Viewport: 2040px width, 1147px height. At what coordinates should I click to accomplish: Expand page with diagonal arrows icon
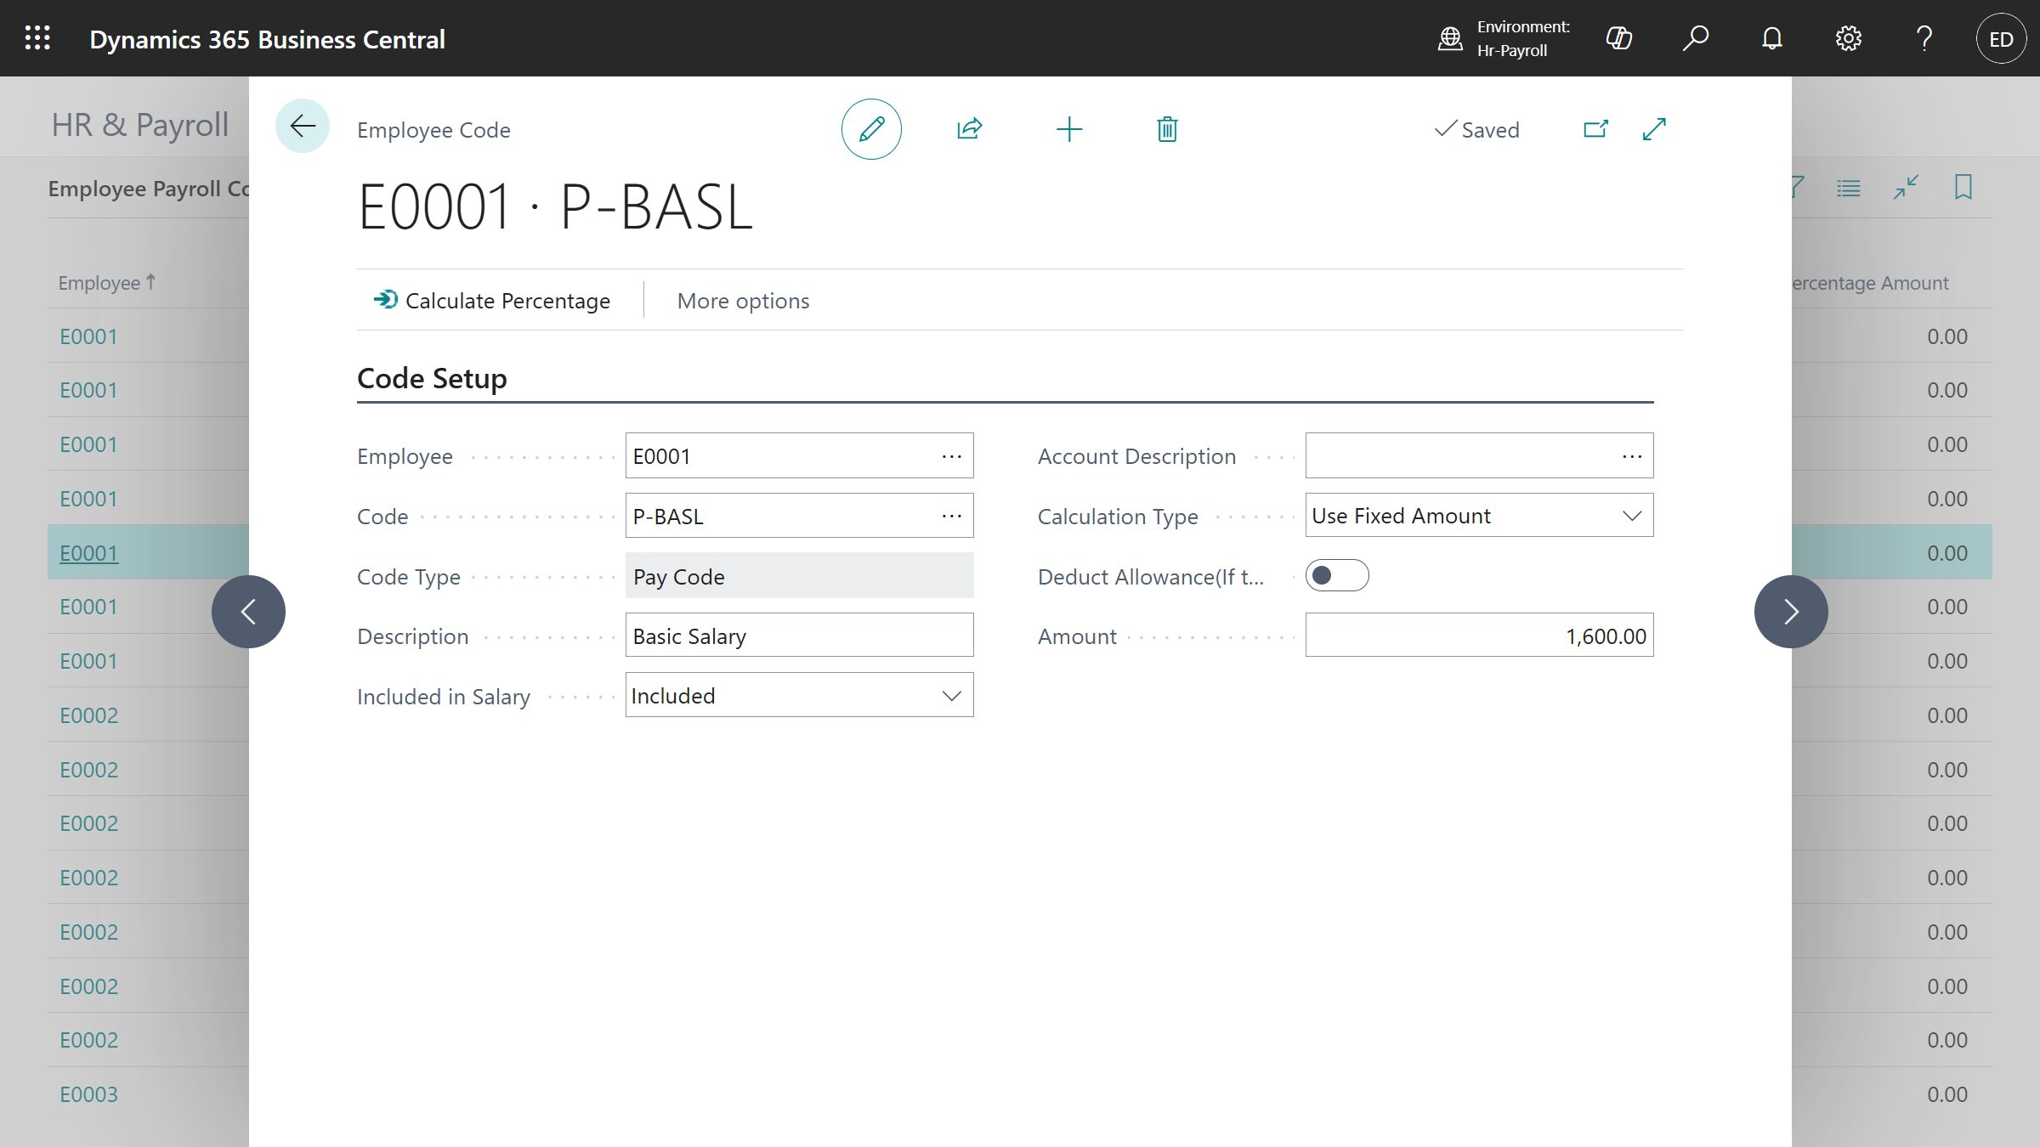coord(1654,129)
